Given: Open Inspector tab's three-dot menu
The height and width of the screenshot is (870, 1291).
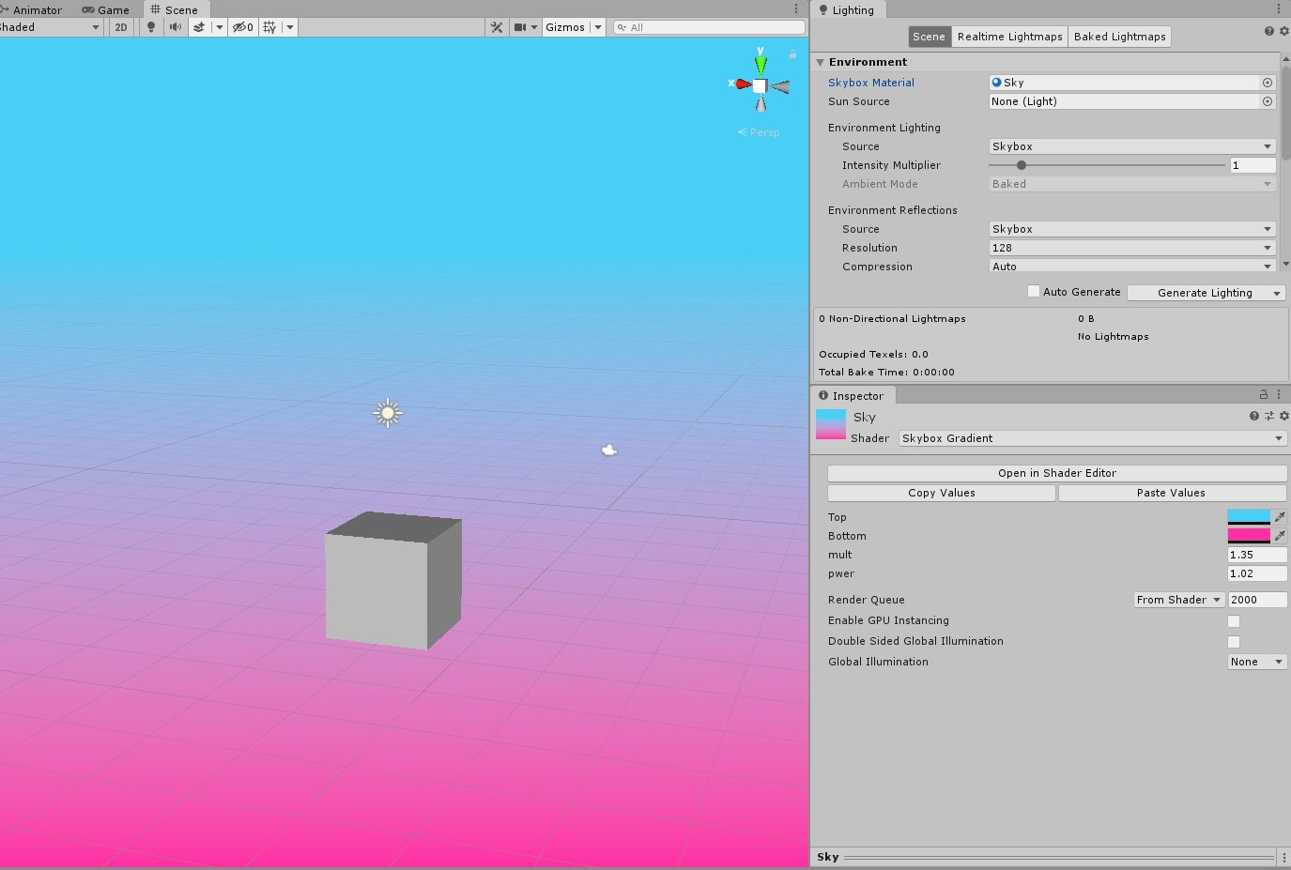Looking at the screenshot, I should click(1279, 394).
